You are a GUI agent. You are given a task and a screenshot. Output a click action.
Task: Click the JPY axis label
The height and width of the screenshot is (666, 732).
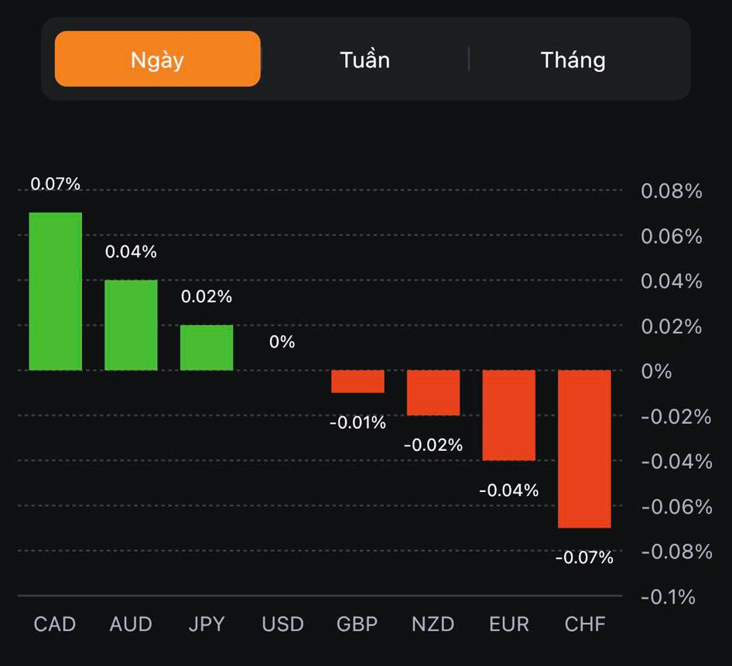pyautogui.click(x=207, y=624)
